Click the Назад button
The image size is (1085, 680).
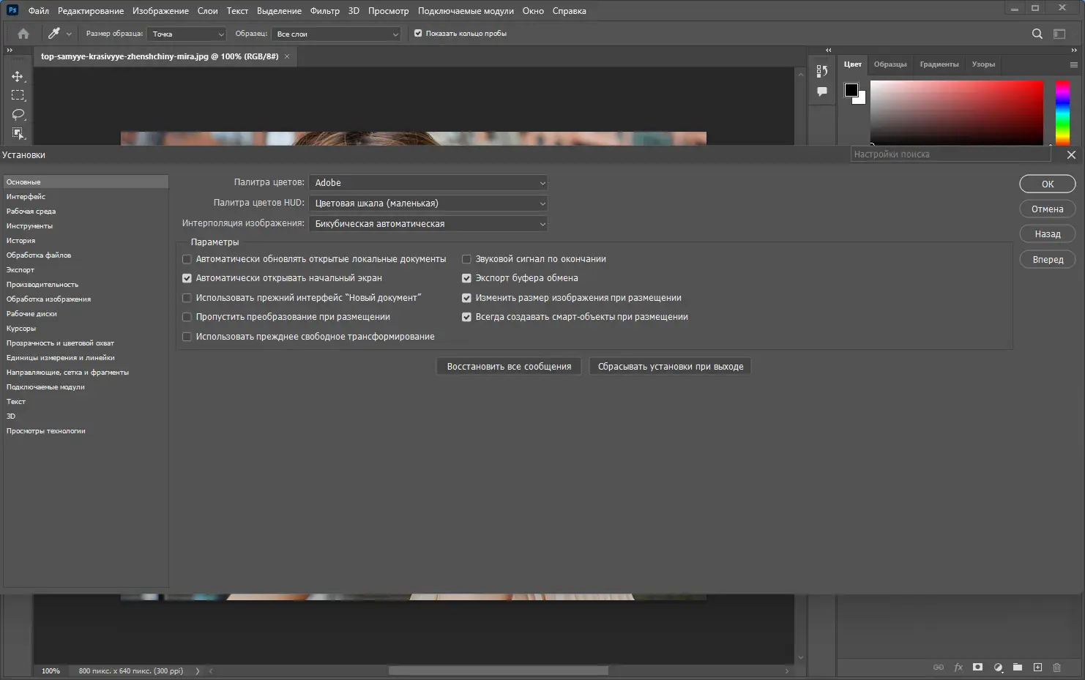click(1048, 234)
